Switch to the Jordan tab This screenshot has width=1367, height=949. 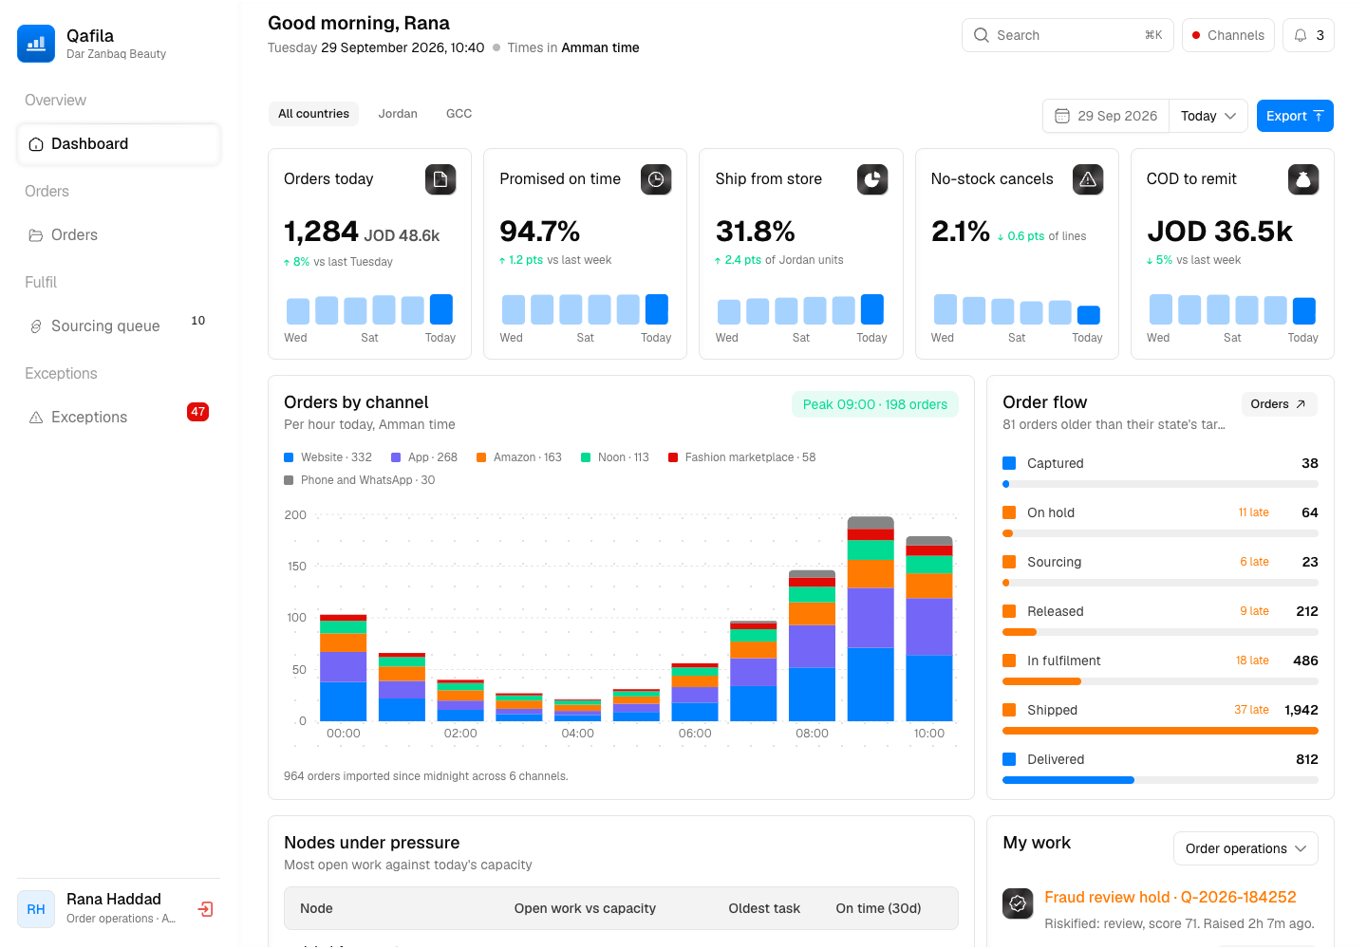coord(398,114)
